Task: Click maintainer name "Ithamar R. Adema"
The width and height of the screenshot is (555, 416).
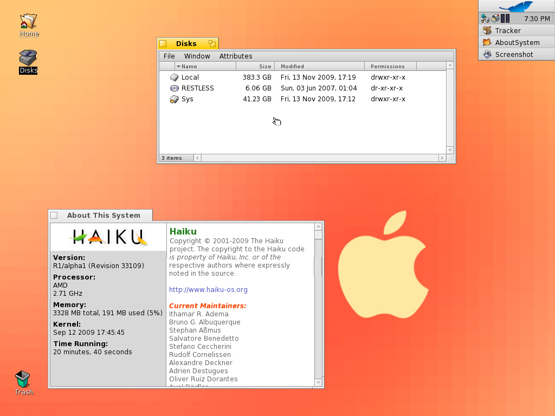Action: tap(198, 314)
